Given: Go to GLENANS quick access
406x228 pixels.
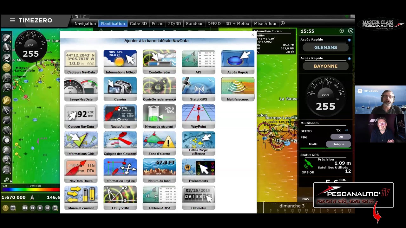Looking at the screenshot, I should [x=326, y=47].
